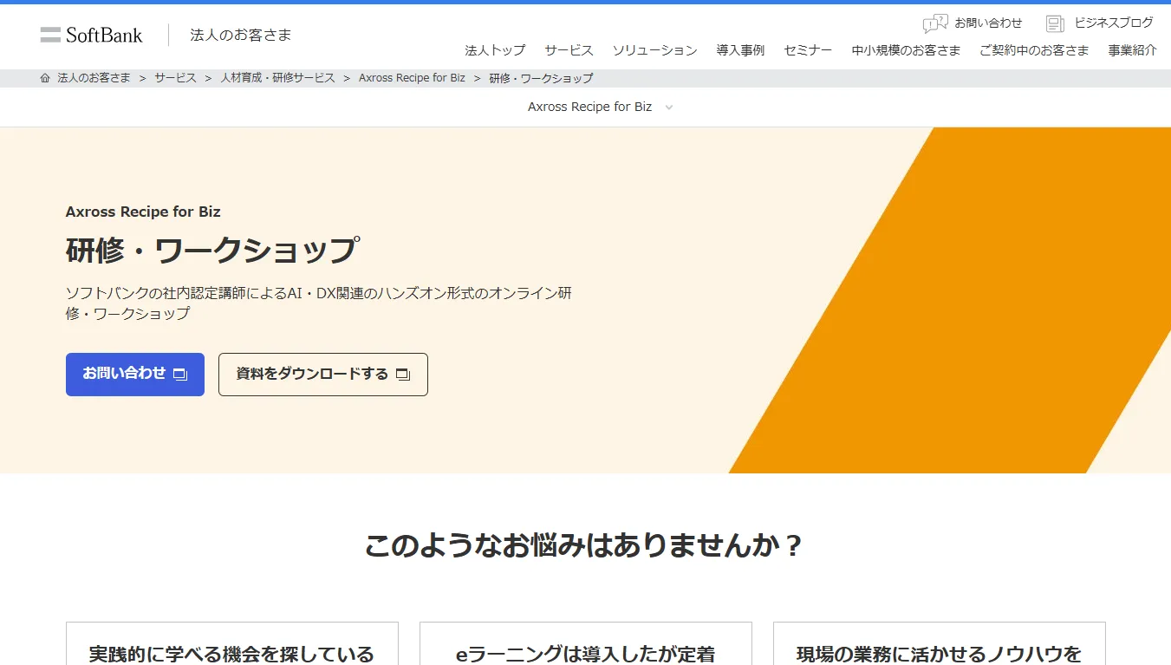Click the chat bubbles inquiry icon
The height and width of the screenshot is (665, 1171).
(934, 23)
